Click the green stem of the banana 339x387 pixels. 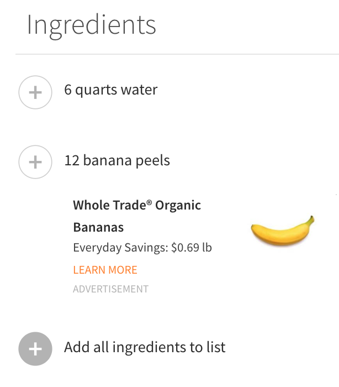click(311, 221)
